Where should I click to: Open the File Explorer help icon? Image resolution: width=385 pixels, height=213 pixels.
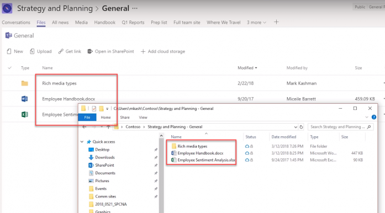374,118
